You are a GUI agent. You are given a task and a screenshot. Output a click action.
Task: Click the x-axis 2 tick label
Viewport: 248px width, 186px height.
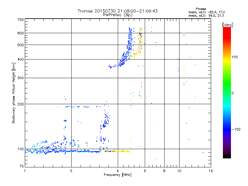coord(71,171)
